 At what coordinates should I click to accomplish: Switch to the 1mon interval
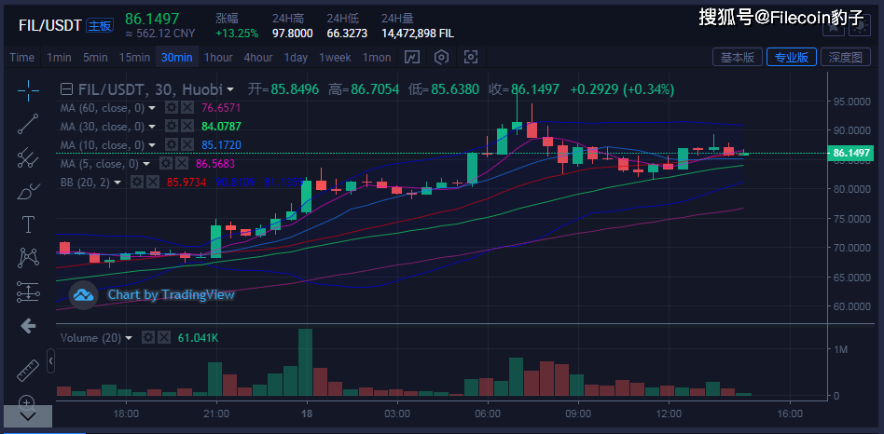pos(377,58)
